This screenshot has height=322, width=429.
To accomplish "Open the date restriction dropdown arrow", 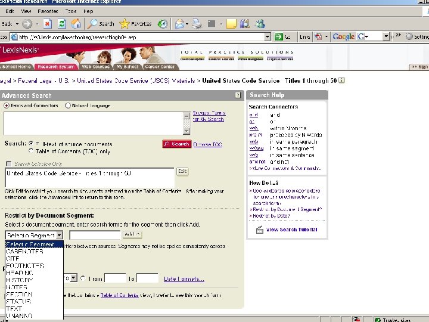I will (73, 278).
